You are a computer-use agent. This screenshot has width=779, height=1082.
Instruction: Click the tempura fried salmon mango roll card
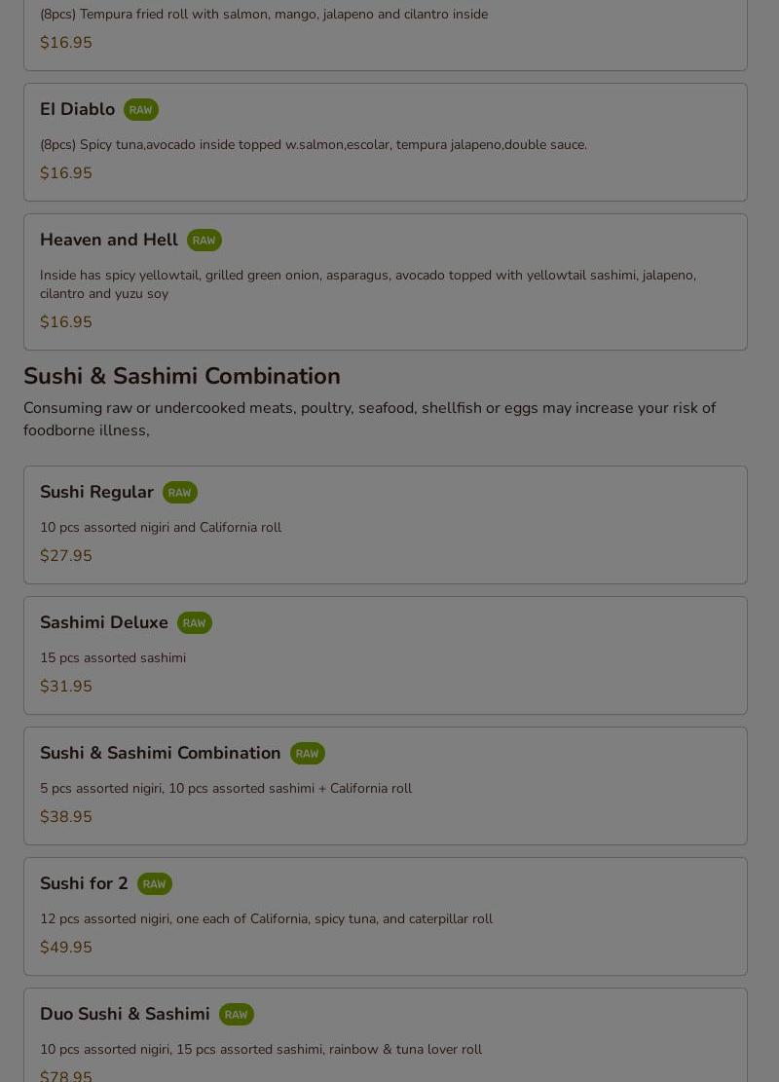(386, 34)
